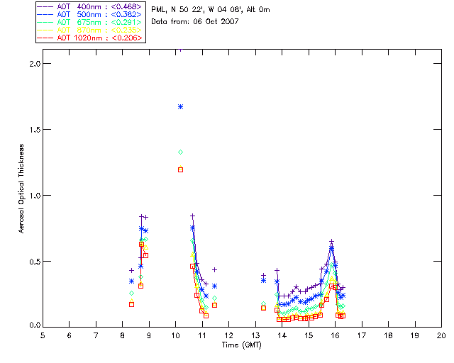Click the 1.0 y-axis tick label
Screen dimensions: 454x363
[35, 196]
